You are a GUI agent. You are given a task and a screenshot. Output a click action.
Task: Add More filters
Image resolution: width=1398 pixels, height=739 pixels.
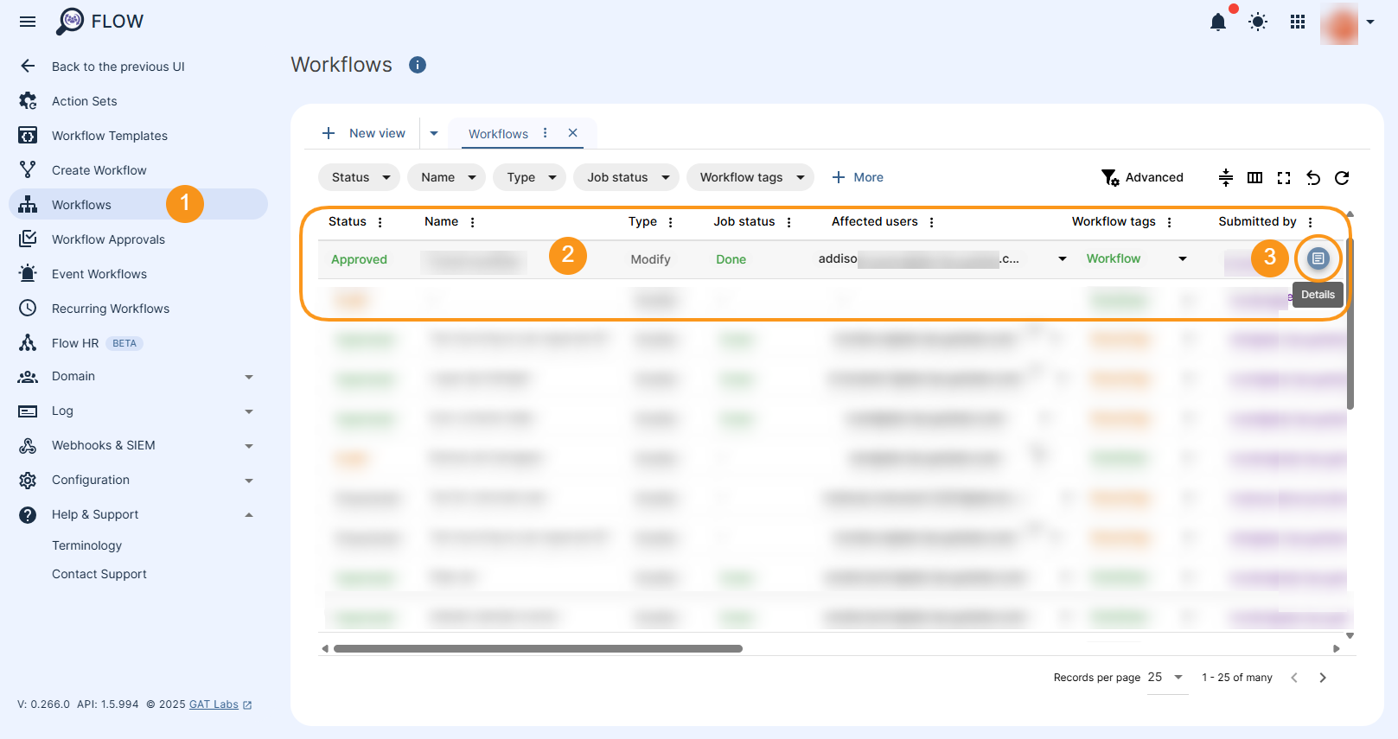[857, 177]
